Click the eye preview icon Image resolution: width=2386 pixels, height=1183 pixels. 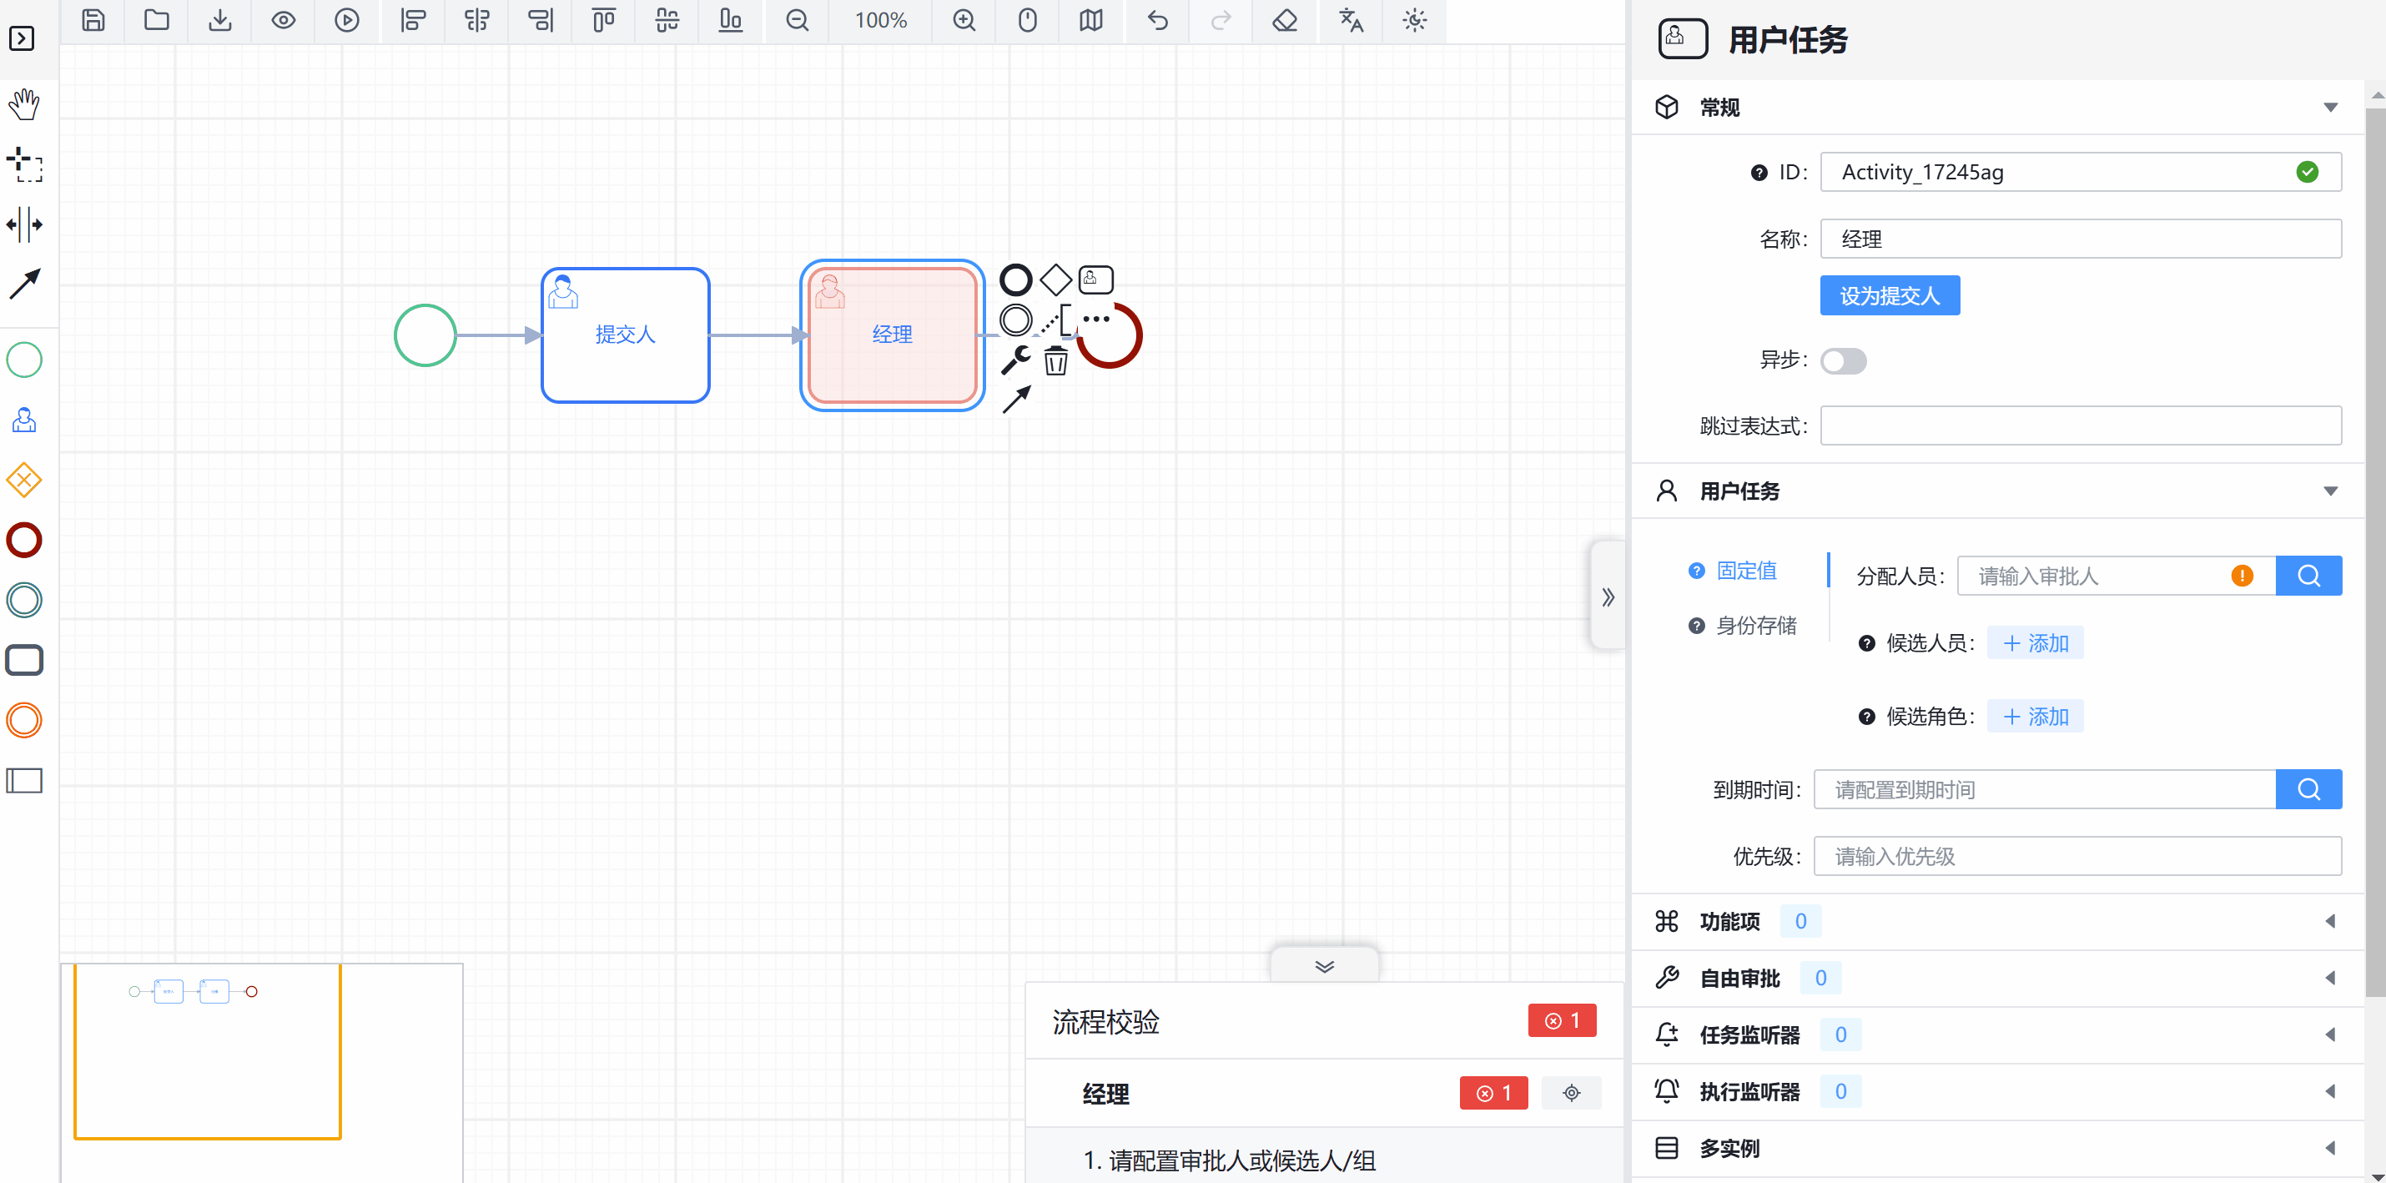[284, 20]
